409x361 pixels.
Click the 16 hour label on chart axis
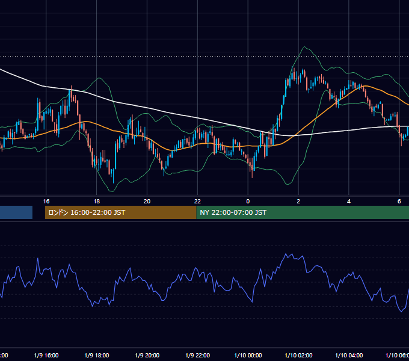pyautogui.click(x=46, y=201)
